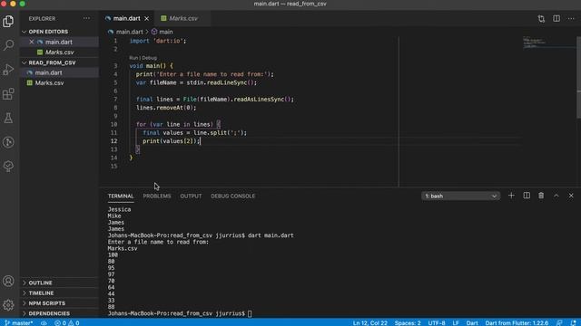Close the main.dart editor tab
Screen dimensions: 581x326
coord(147,18)
